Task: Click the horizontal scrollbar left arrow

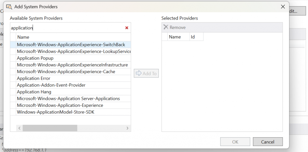Action: tap(20, 128)
